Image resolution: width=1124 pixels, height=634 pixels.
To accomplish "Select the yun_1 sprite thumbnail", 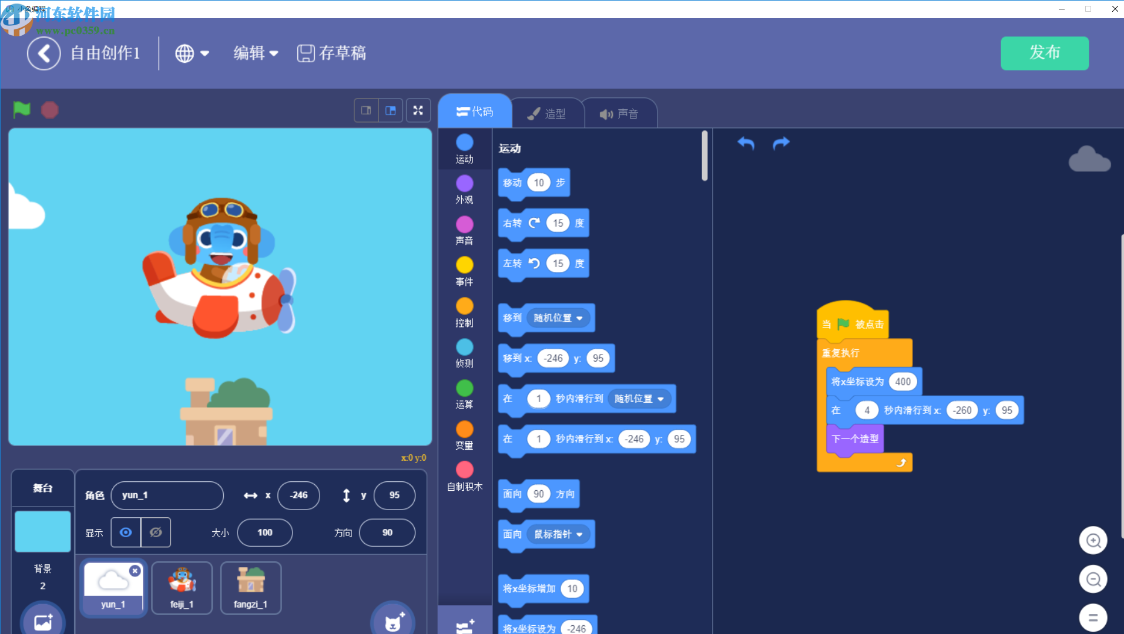I will click(113, 588).
